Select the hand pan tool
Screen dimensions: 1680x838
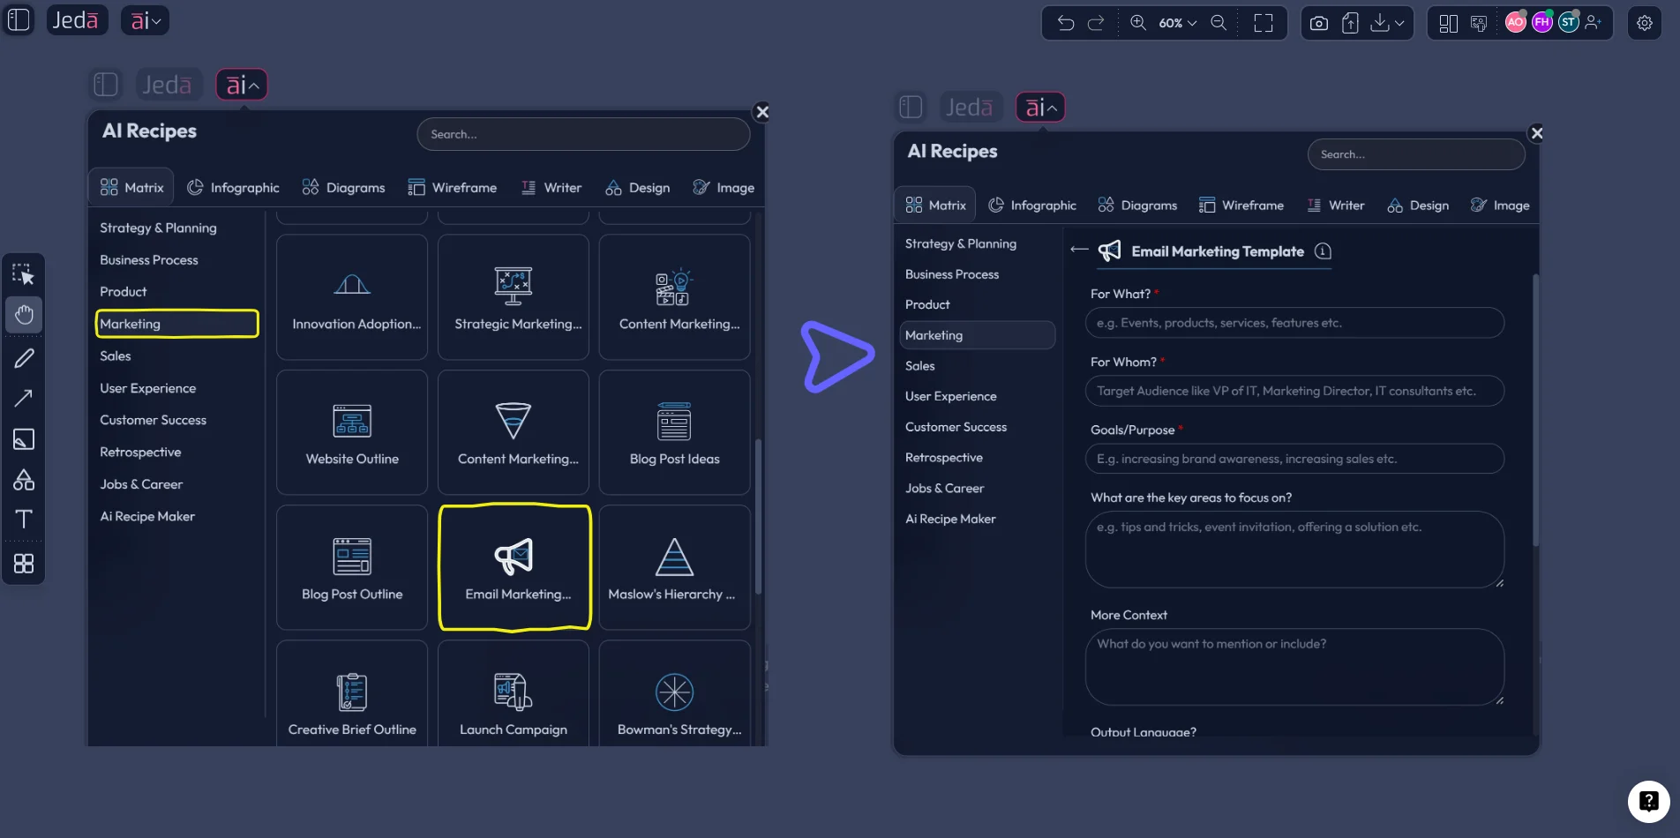click(24, 315)
